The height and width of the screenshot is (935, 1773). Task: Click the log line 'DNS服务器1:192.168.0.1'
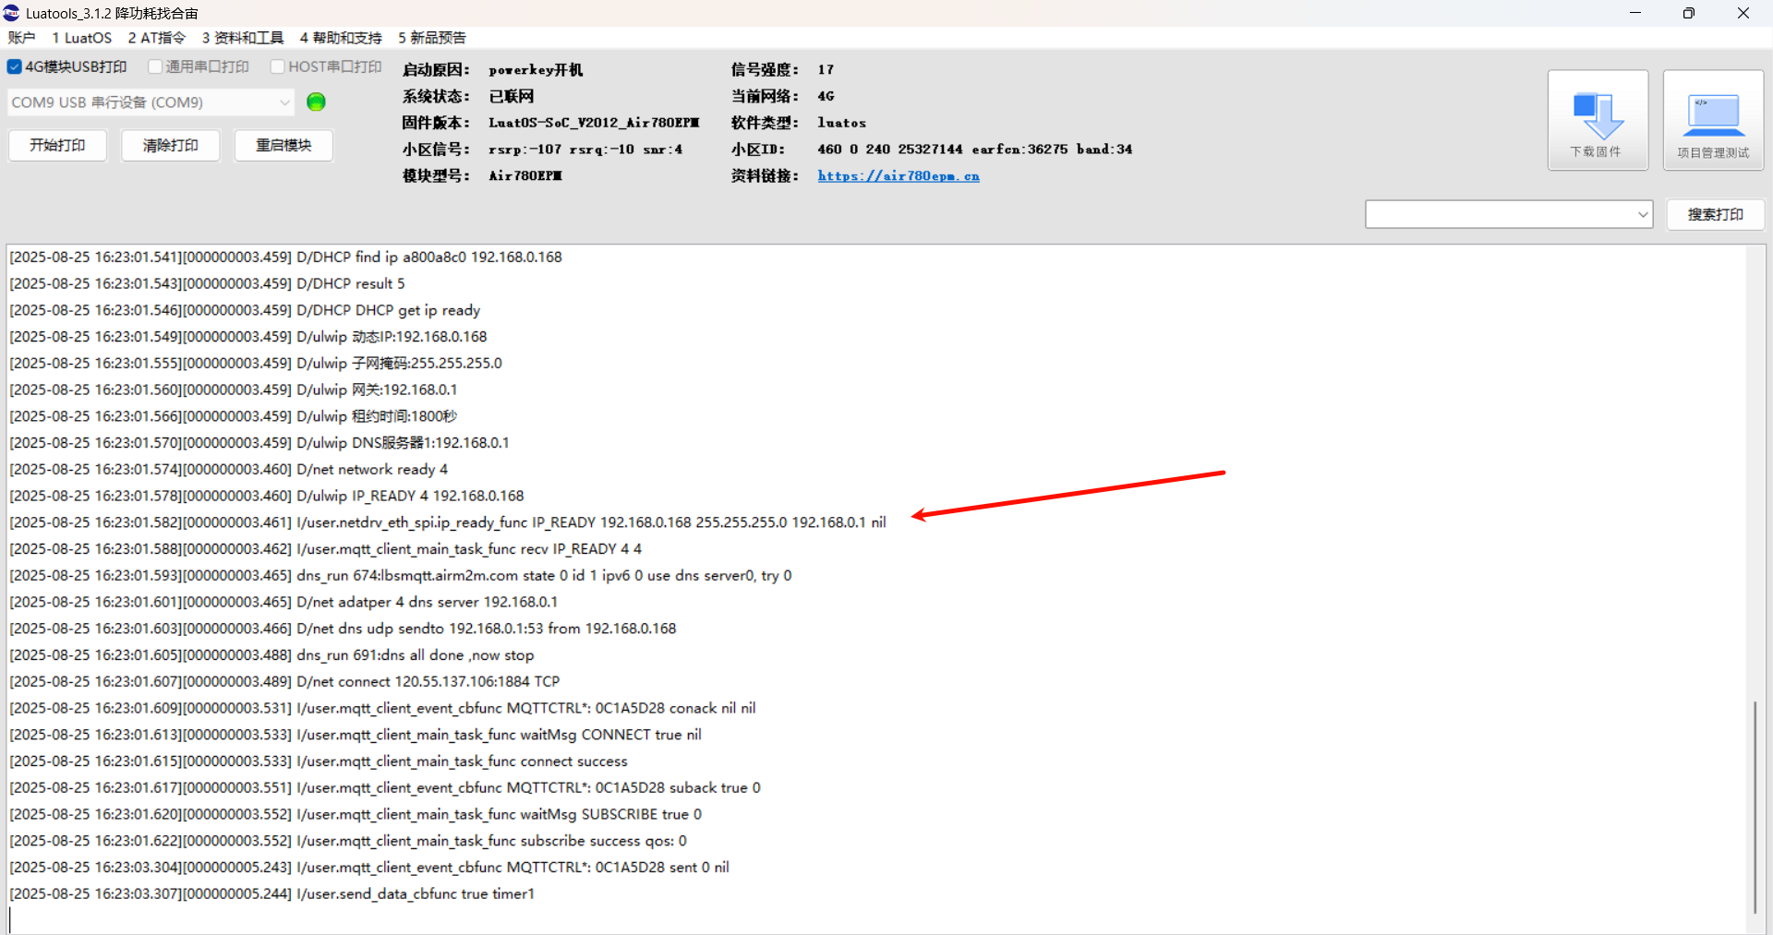coord(259,443)
